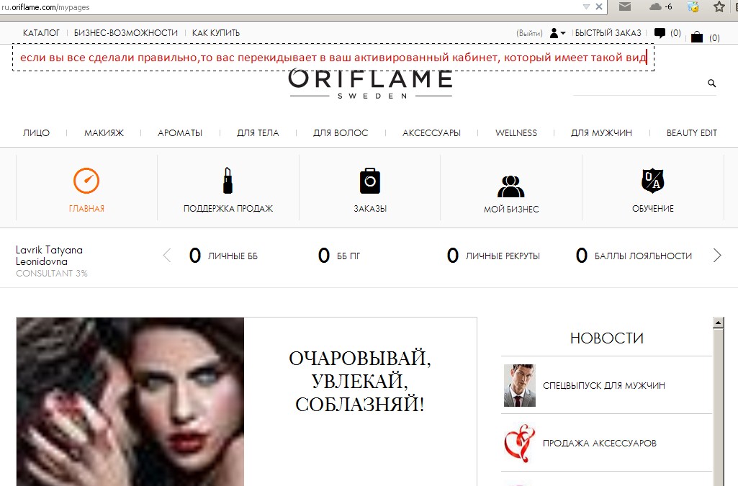This screenshot has height=486, width=738.
Task: Click the CONSULTANT 3% level label
Action: 52,274
